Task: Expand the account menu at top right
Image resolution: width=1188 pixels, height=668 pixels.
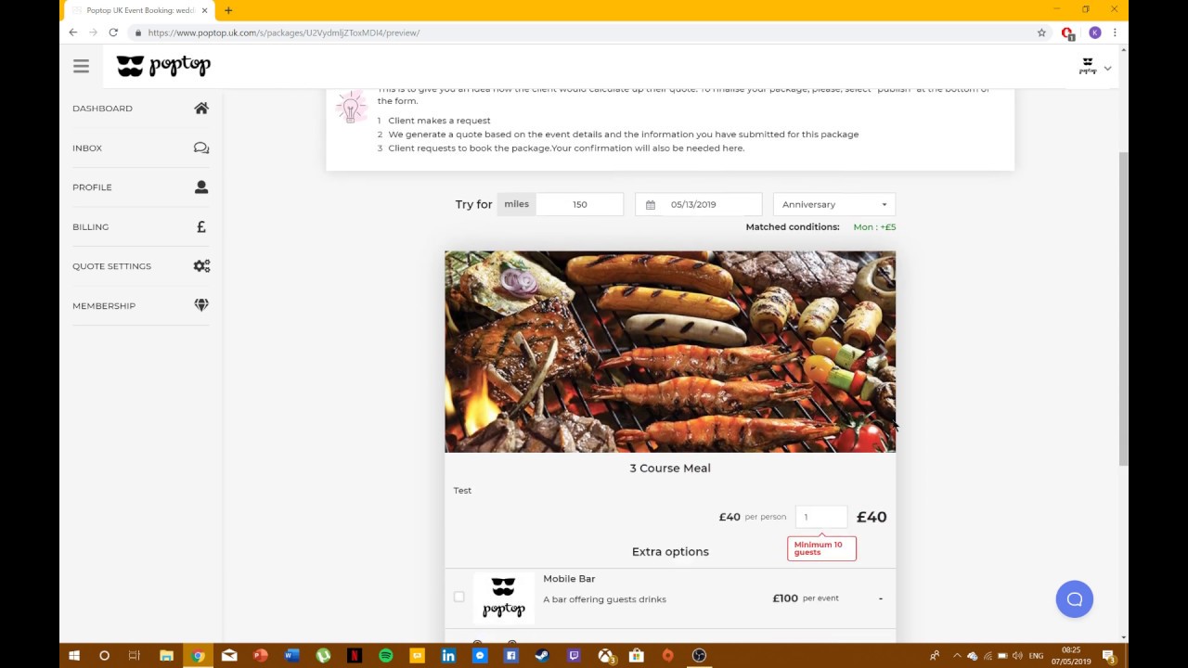Action: [1096, 67]
